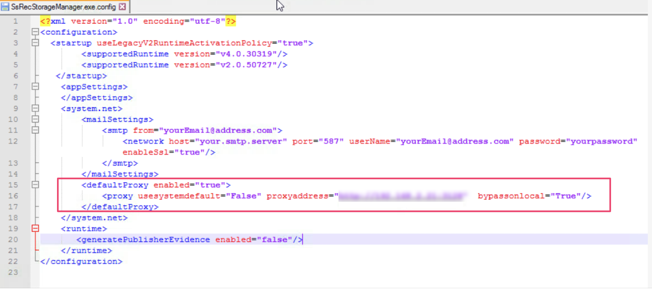Click the closing </appSettings> tag
Screen dimensions: 652x289
(97, 97)
